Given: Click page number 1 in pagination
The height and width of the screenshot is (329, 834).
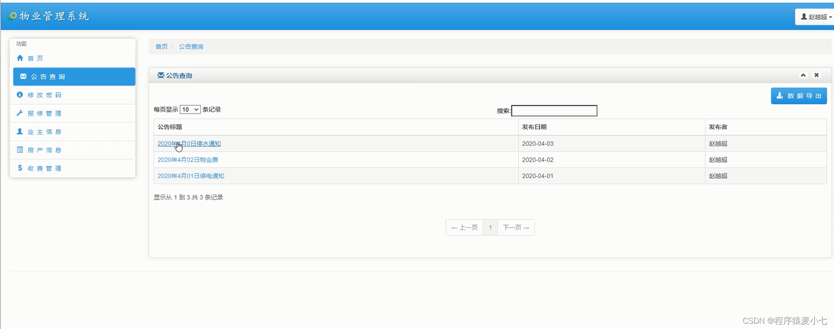Looking at the screenshot, I should pos(490,228).
